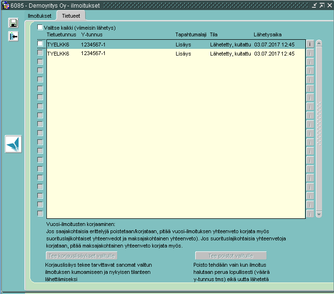334x294 pixels.
Task: Restore window with the title bar arrow icon
Action: point(322,5)
